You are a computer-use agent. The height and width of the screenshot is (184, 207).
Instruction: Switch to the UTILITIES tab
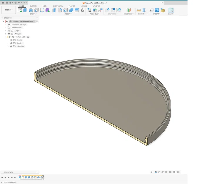click(96, 6)
